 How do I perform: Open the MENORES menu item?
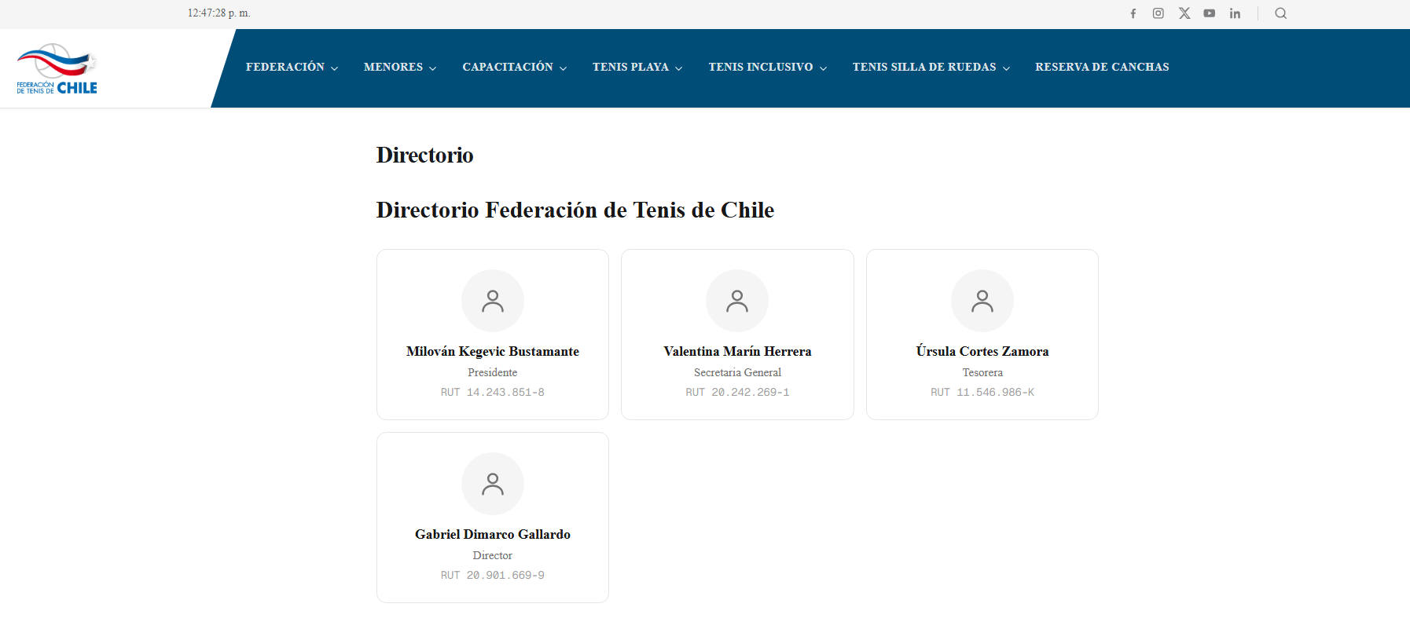(393, 68)
